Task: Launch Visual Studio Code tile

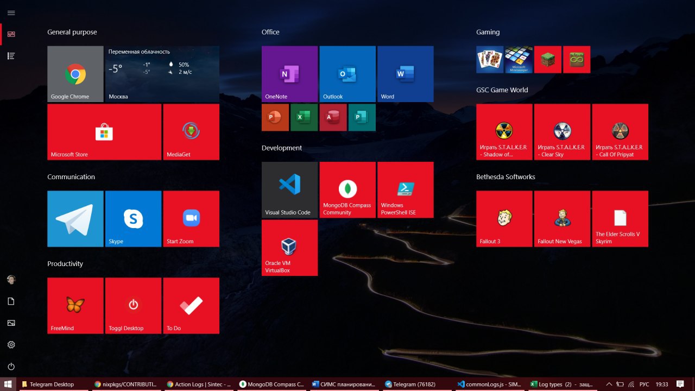Action: [289, 190]
